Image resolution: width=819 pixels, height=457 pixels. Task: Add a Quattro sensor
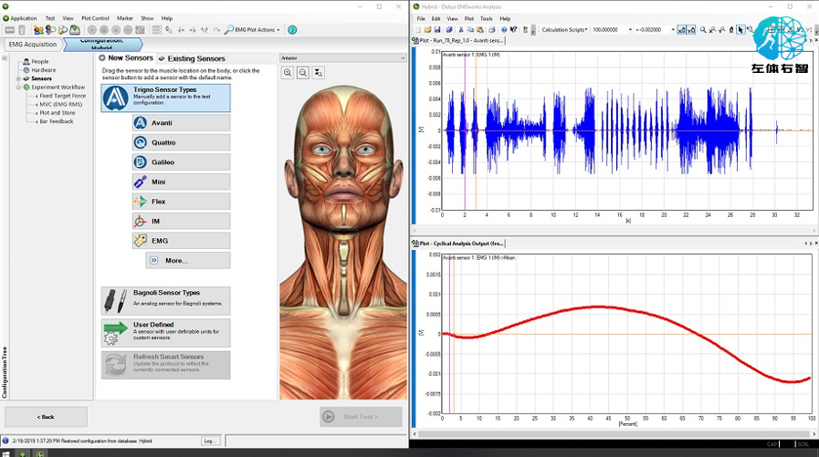tap(181, 142)
